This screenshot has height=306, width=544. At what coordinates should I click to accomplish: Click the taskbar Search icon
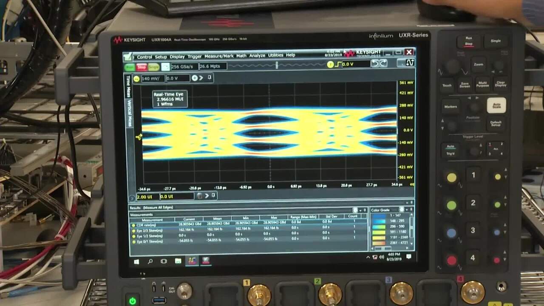click(x=150, y=262)
